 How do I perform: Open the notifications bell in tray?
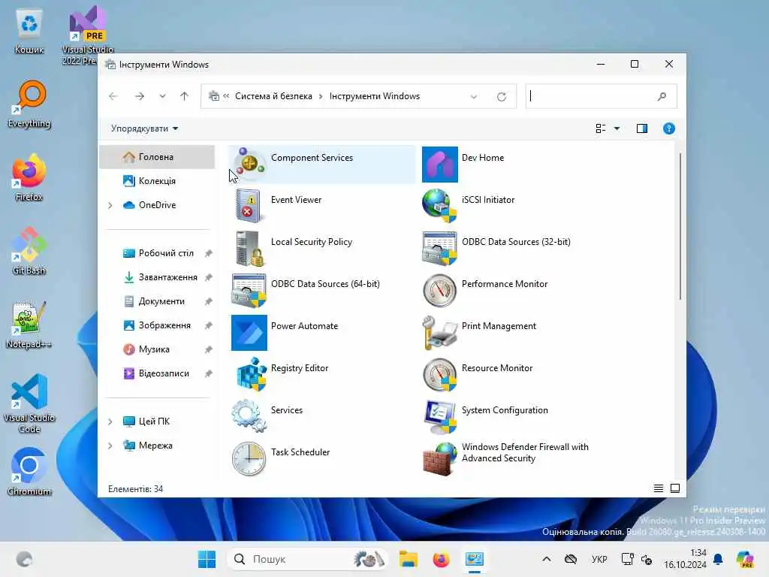click(x=718, y=559)
